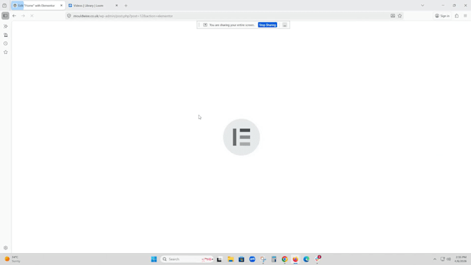Screen dimensions: 471x265
Task: Open Task View on the taskbar
Action: pyautogui.click(x=220, y=259)
